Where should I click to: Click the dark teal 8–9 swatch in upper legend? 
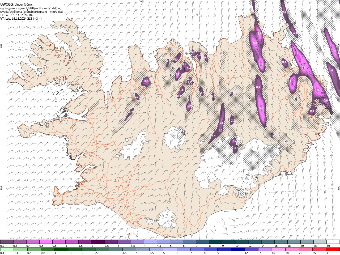(x=216, y=242)
